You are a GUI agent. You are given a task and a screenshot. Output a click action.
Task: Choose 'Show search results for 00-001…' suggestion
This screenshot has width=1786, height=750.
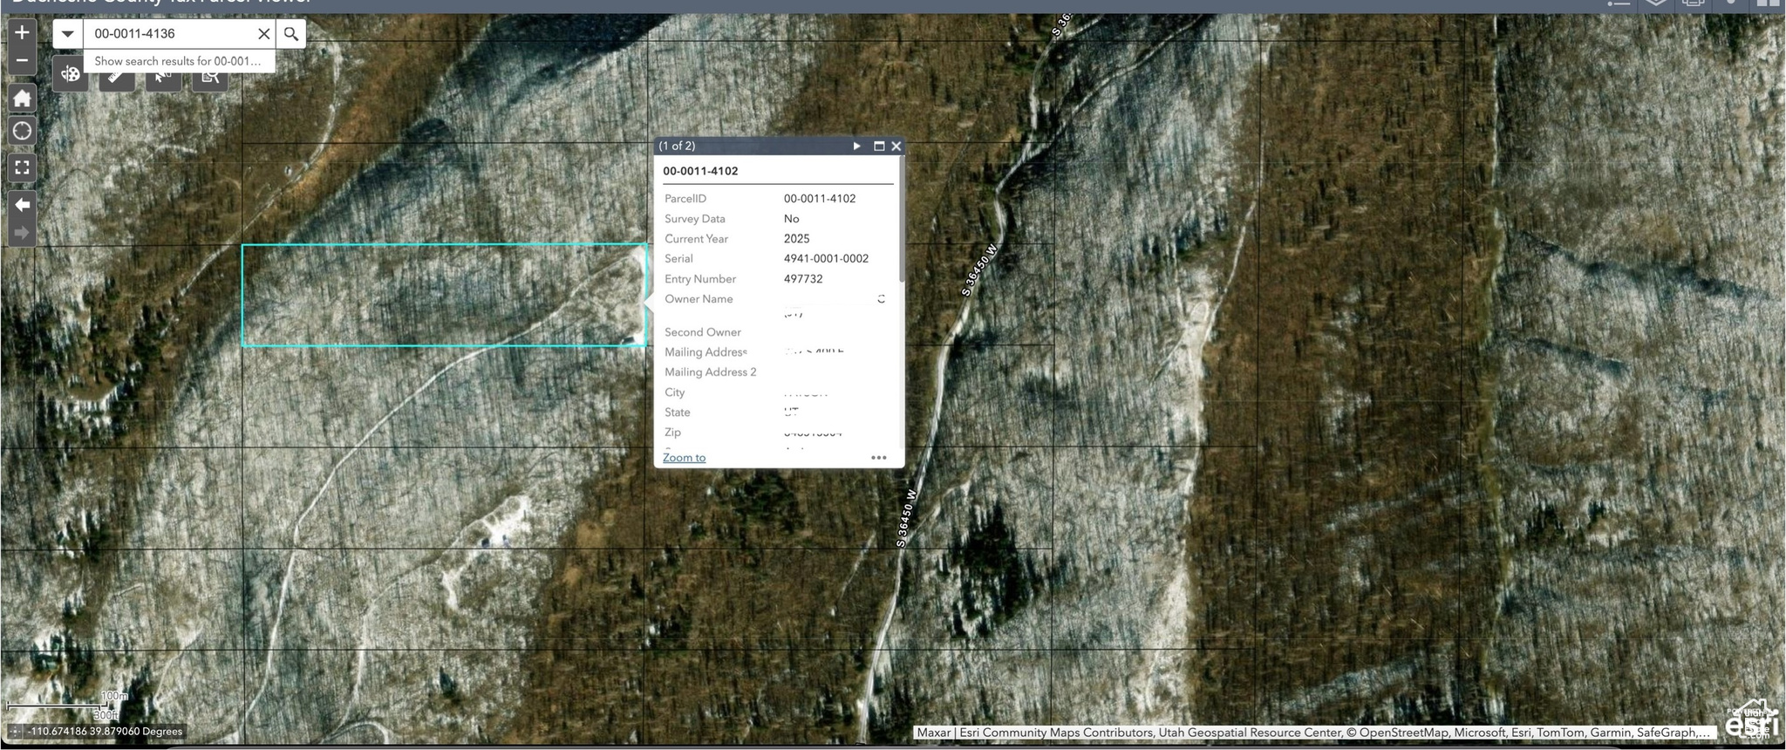pos(179,61)
